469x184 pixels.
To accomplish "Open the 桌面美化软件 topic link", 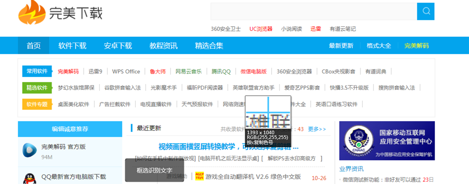I will 73,104.
